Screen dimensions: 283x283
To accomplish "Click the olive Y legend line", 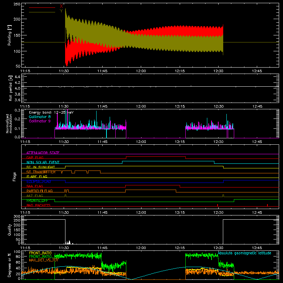I will [x=42, y=12].
